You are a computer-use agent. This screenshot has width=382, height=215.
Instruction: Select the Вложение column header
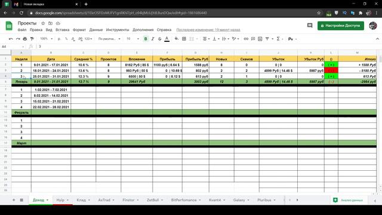click(x=137, y=59)
